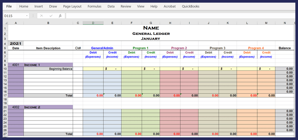Select the Balance value in row 21
The height and width of the screenshot is (140, 298).
pyautogui.click(x=285, y=111)
